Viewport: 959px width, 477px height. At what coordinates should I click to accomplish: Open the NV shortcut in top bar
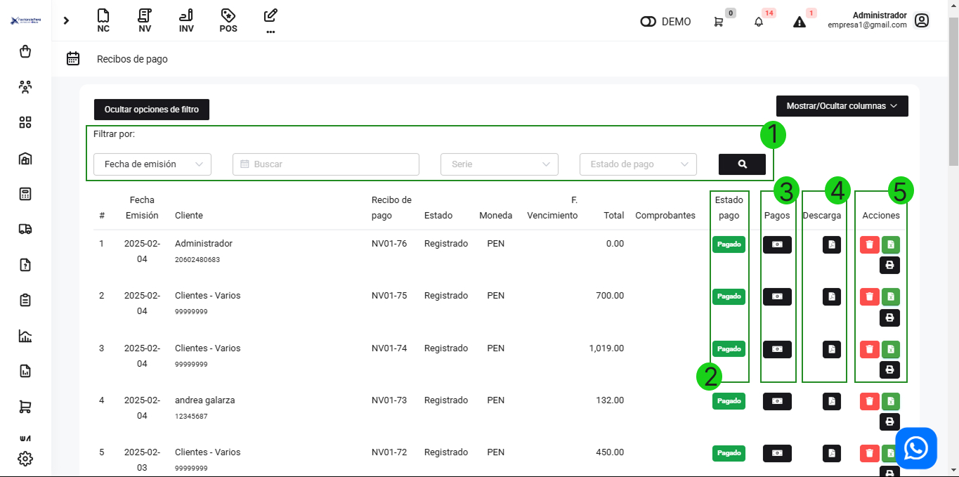145,20
